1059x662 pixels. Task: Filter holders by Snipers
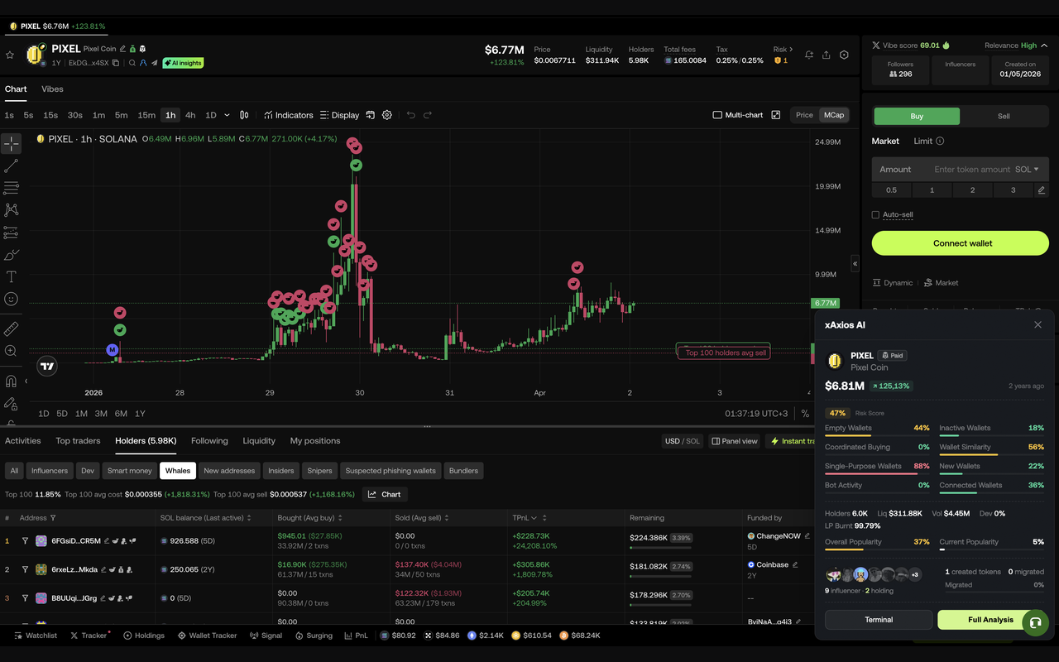point(319,471)
